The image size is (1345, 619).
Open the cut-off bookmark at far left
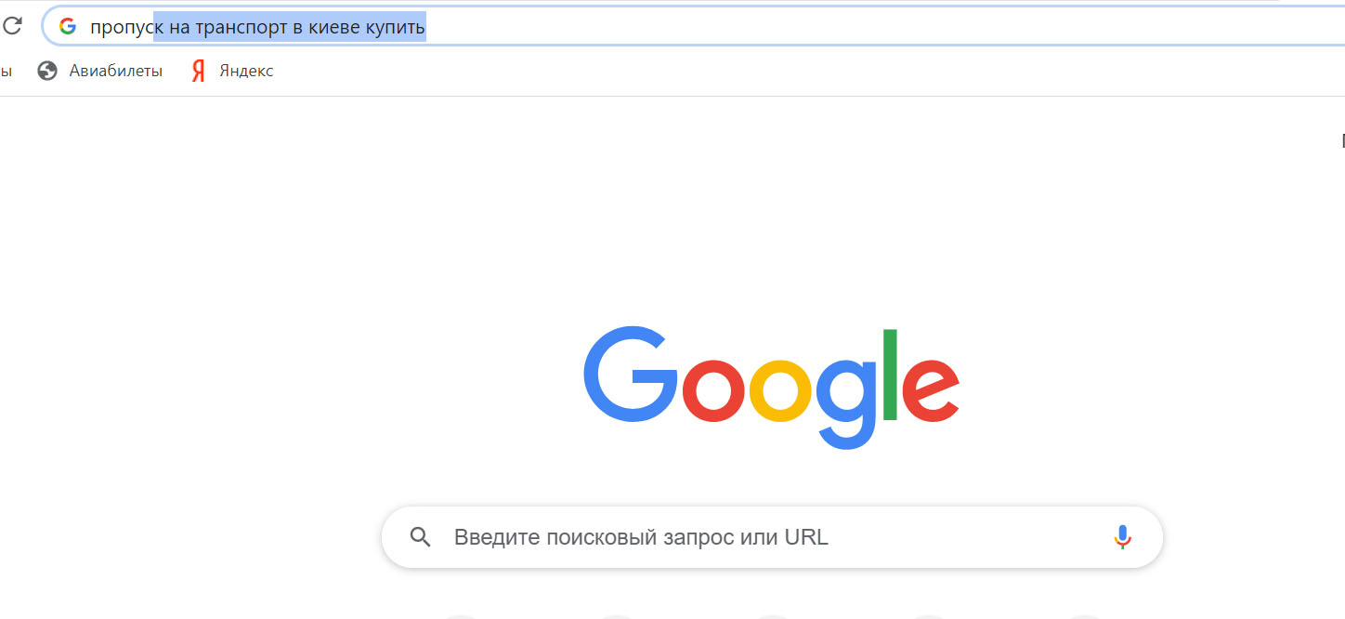coord(6,71)
